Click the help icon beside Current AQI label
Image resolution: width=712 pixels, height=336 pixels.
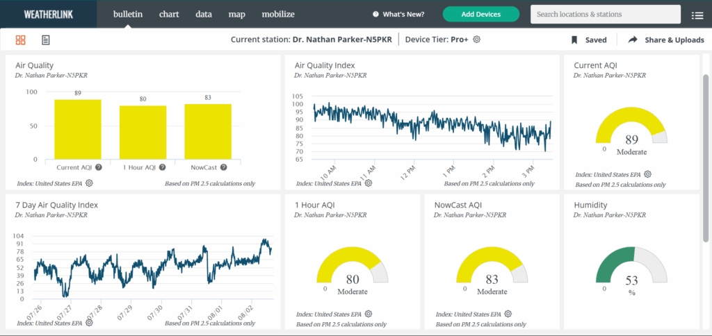tap(99, 167)
